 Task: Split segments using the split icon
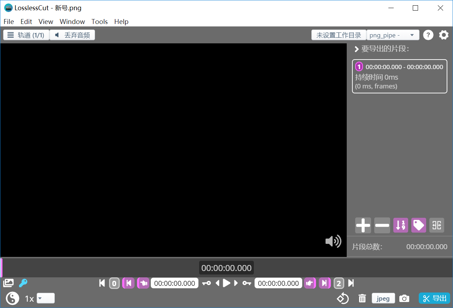tap(437, 225)
